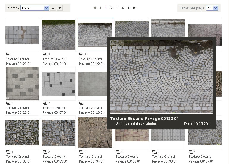Open the Sort by Date dropdown
Screen dimensions: 229x164
click(x=35, y=8)
